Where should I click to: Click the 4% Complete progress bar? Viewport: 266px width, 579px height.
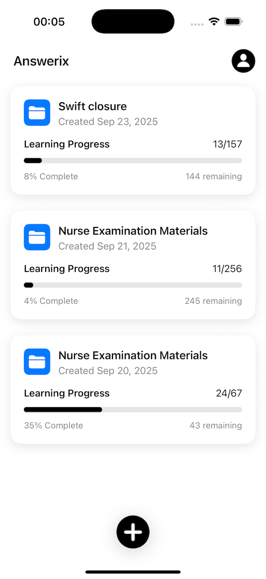click(133, 285)
